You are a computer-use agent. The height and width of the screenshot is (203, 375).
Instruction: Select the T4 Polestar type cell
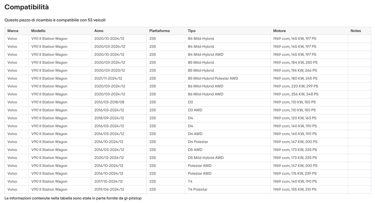198,189
